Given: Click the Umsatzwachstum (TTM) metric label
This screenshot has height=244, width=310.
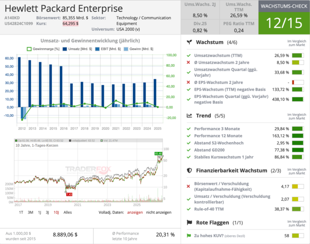Looking at the screenshot, I should pyautogui.click(x=218, y=55).
